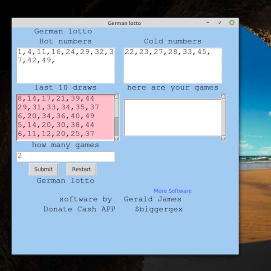This screenshot has width=271, height=271.
Task: Select draw row 6,20,34,36,40,49
Action: click(56, 116)
